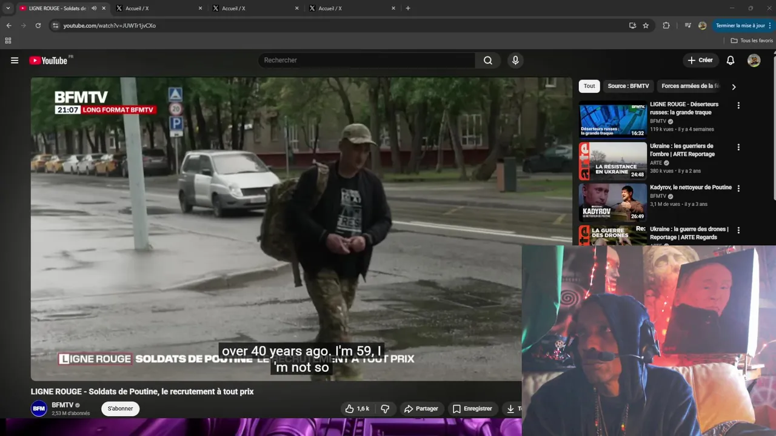Open the apps grid in bookmarks bar
The width and height of the screenshot is (776, 436).
coord(8,41)
